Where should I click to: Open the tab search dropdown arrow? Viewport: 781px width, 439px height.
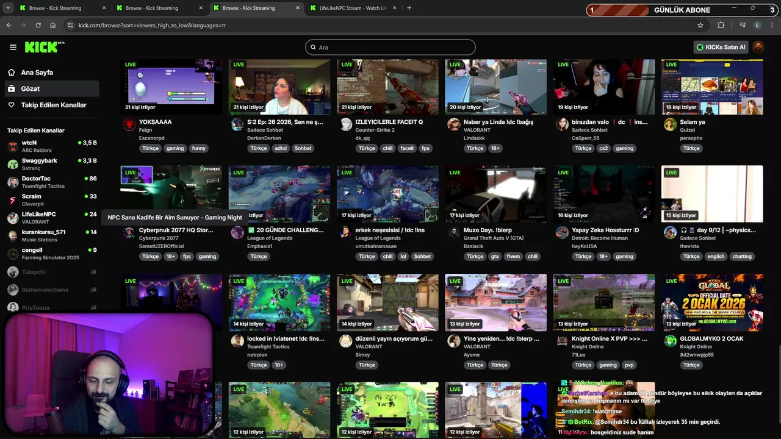pyautogui.click(x=8, y=8)
